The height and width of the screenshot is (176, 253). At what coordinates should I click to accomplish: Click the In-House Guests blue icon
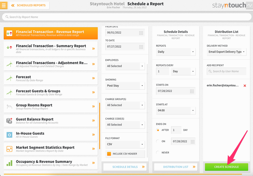pos(9,135)
